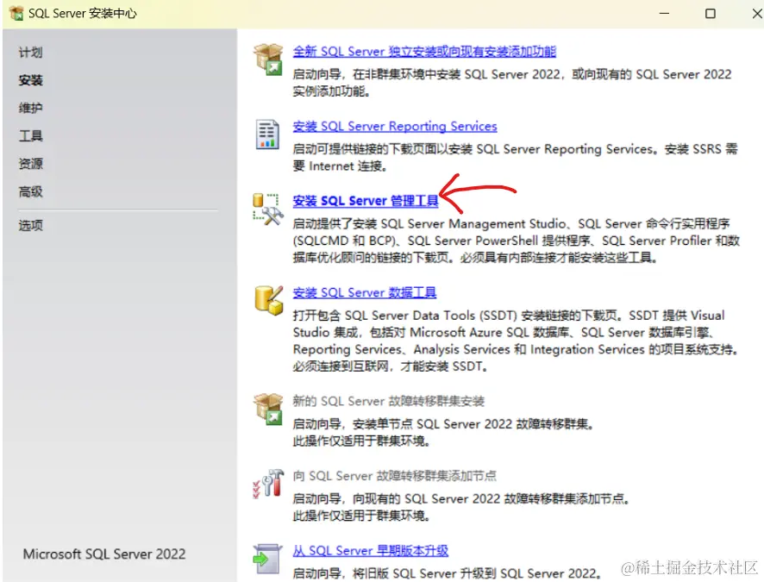This screenshot has height=582, width=764.
Task: Open 全新 SQL Server 独立安装 link
Action: [x=424, y=51]
